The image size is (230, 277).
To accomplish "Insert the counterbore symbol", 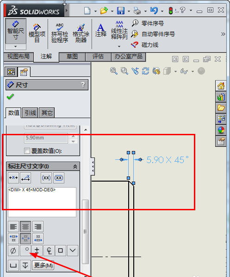I will 13,265.
